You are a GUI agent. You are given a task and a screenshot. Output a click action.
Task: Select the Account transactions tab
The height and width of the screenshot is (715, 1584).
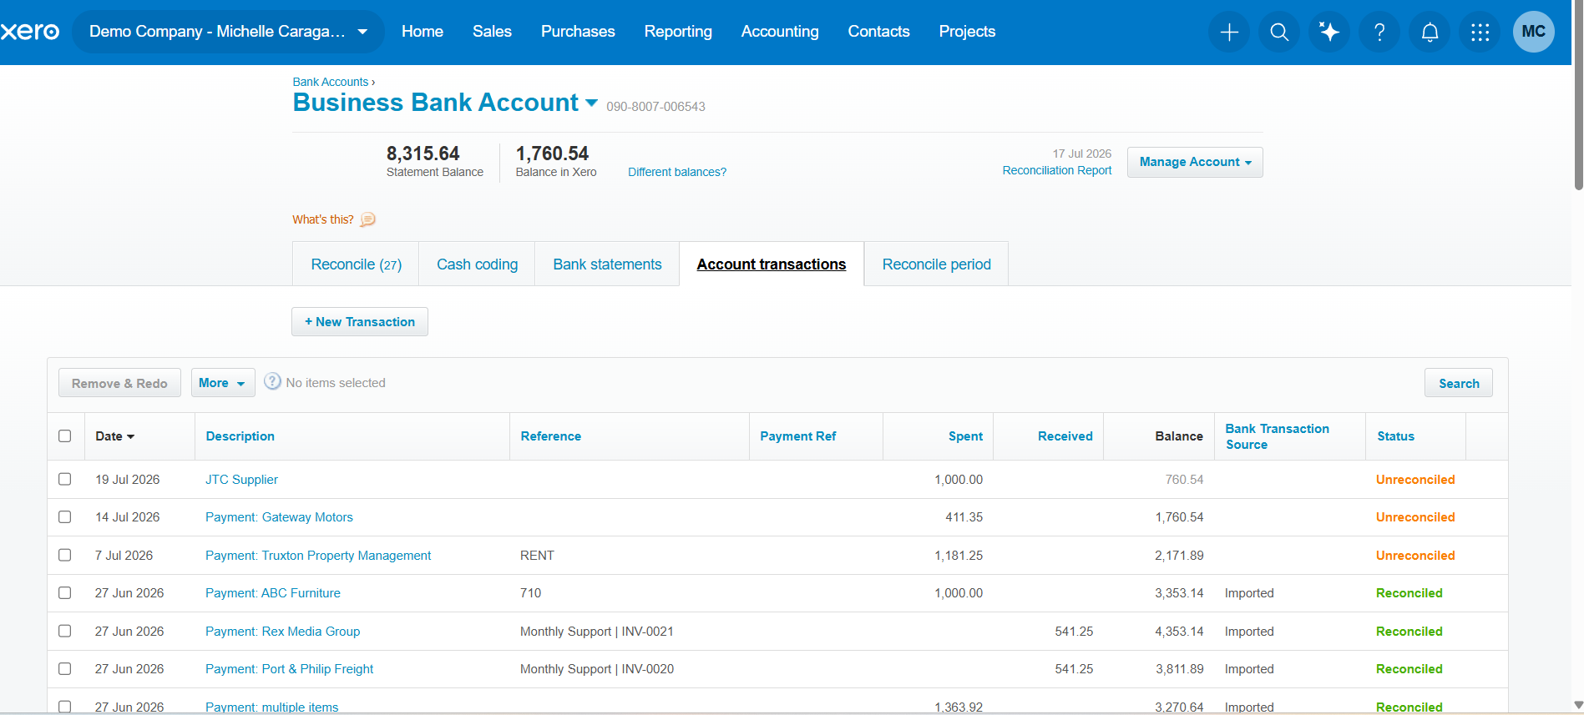click(x=772, y=264)
